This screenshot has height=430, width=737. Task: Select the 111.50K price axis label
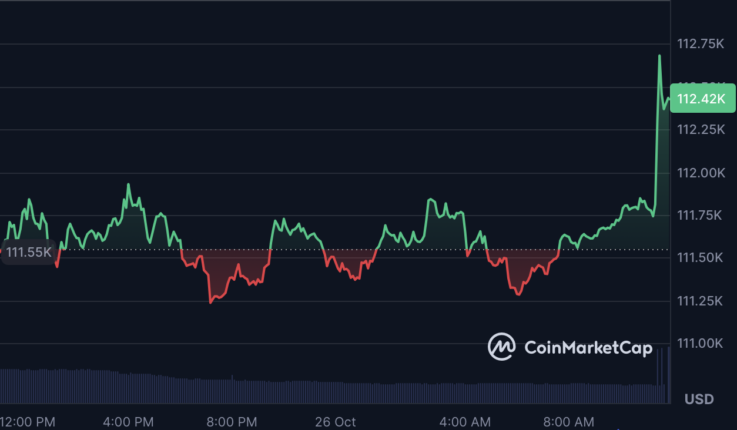click(x=701, y=258)
